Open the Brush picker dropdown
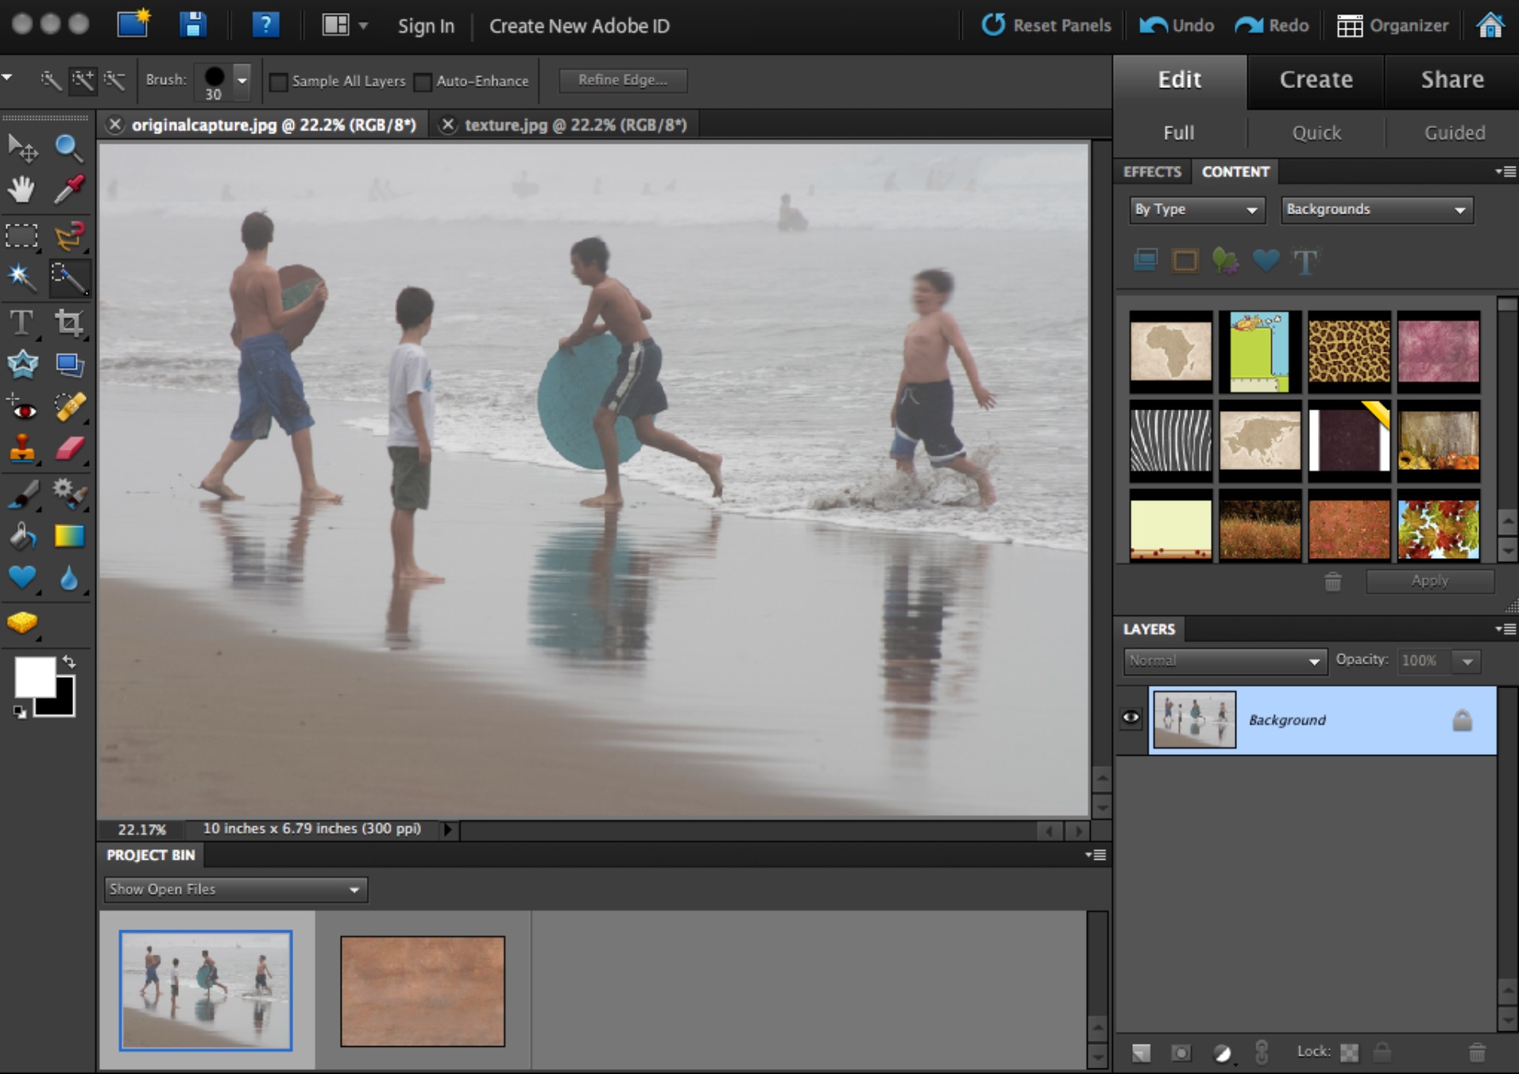The width and height of the screenshot is (1519, 1074). [x=242, y=80]
